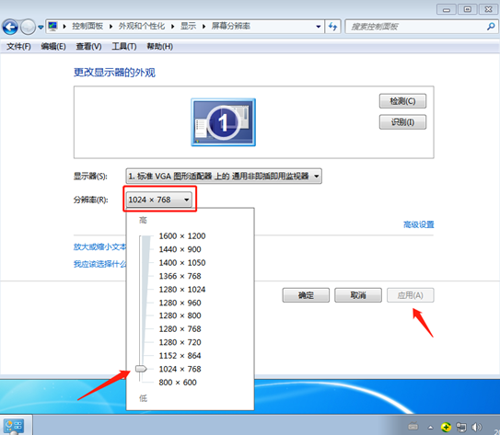This screenshot has height=435, width=500.
Task: Show hidden tray icons arrow
Action: (x=431, y=428)
